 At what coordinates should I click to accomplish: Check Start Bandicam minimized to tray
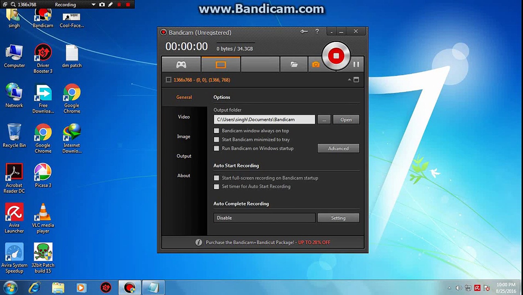[x=216, y=139]
